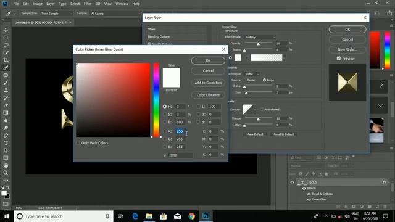The height and width of the screenshot is (222, 395).
Task: Select the Clone Stamp tool
Action: (x=6, y=91)
